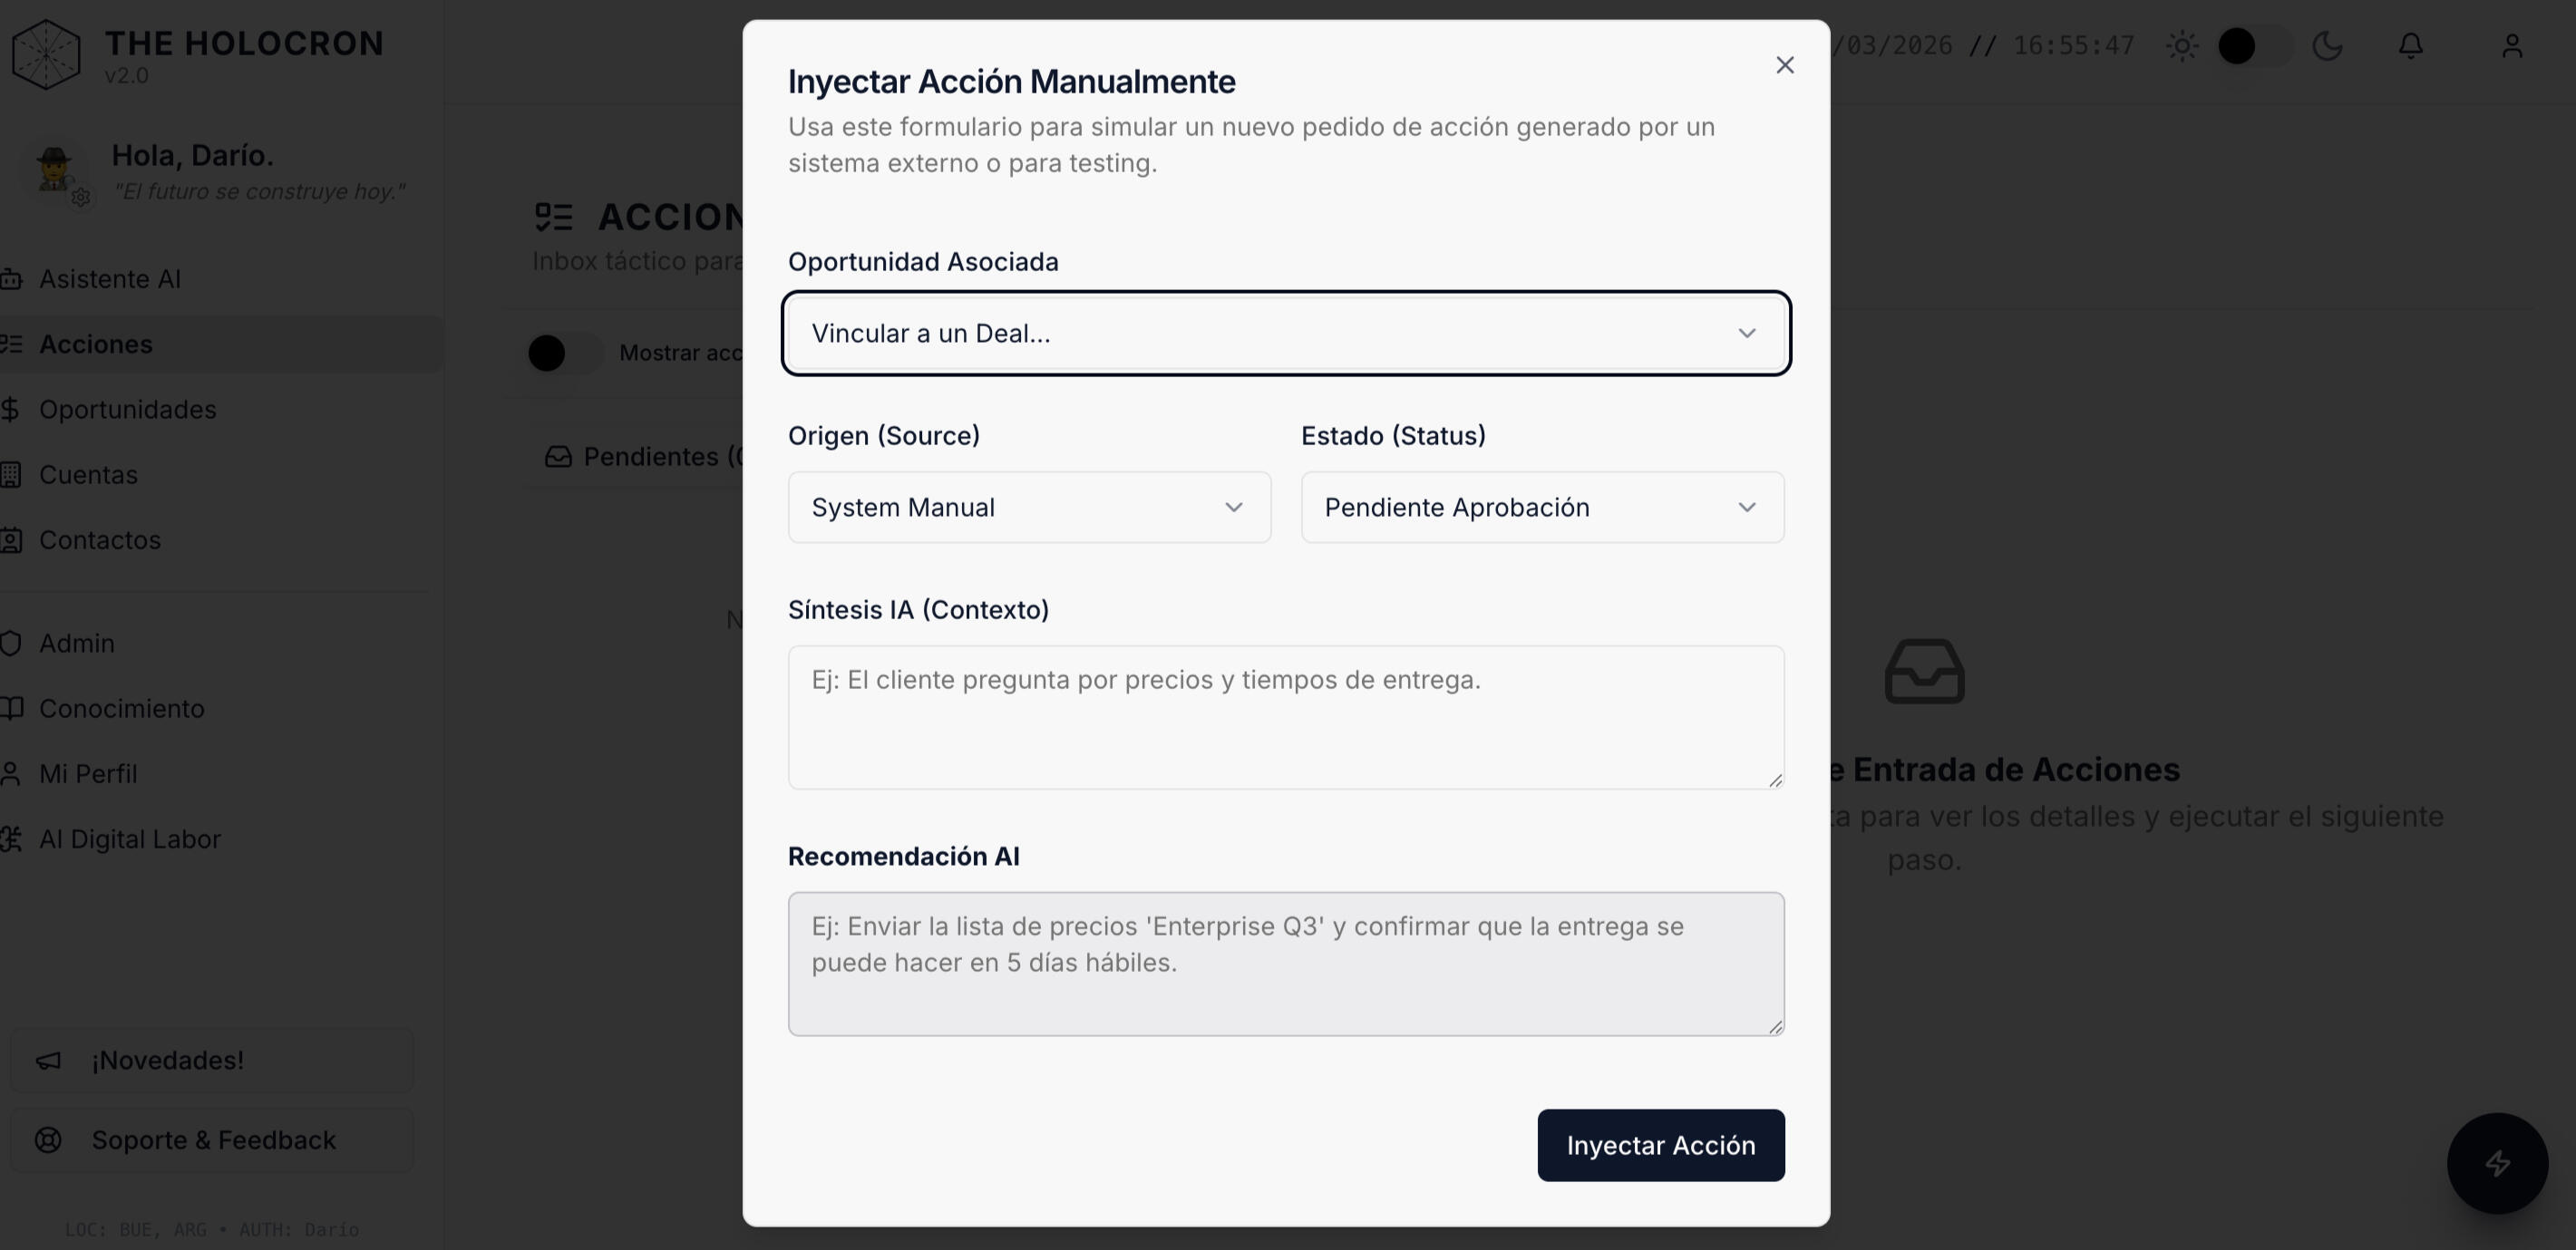Click the sun light-mode icon
The width and height of the screenshot is (2576, 1250).
point(2182,46)
